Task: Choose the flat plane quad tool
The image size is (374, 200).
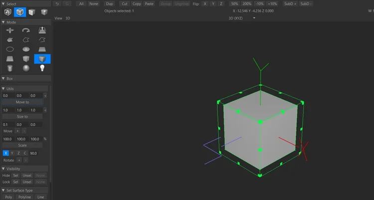Action: click(x=42, y=49)
